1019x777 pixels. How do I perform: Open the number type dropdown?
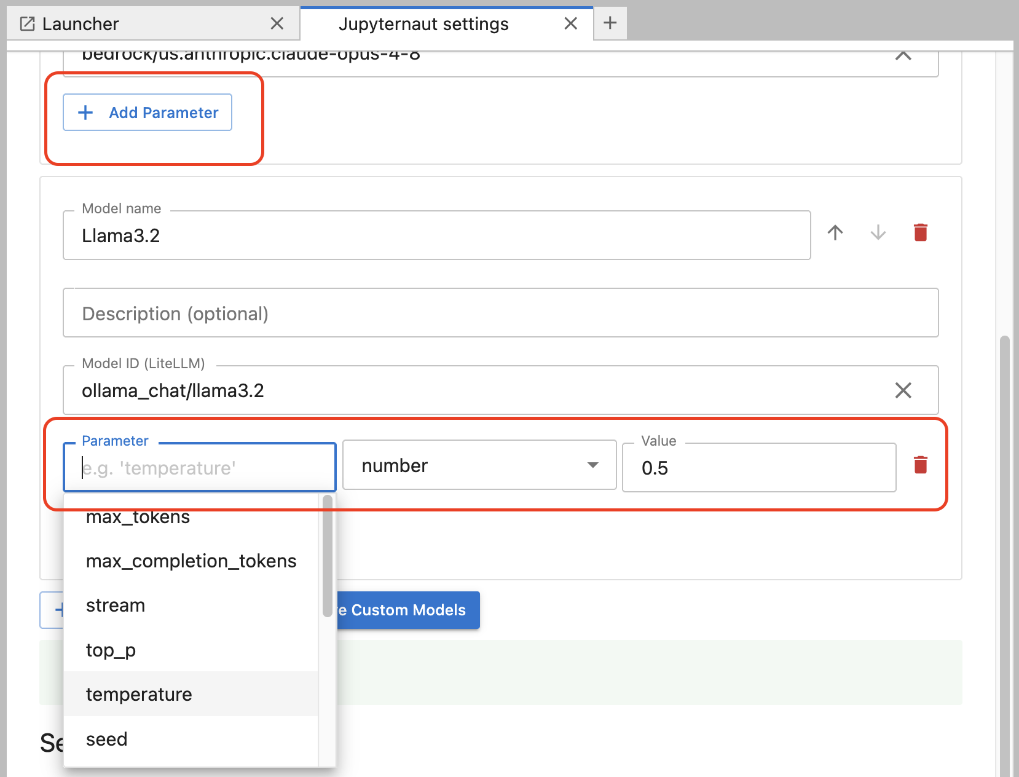pos(479,465)
